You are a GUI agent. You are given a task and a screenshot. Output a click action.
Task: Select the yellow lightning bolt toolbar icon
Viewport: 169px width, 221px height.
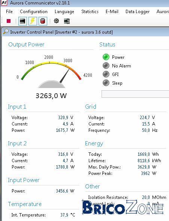click(x=33, y=21)
